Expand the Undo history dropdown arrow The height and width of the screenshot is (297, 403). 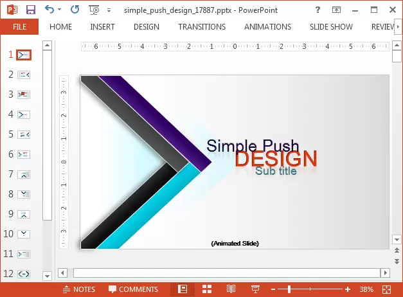(60, 10)
